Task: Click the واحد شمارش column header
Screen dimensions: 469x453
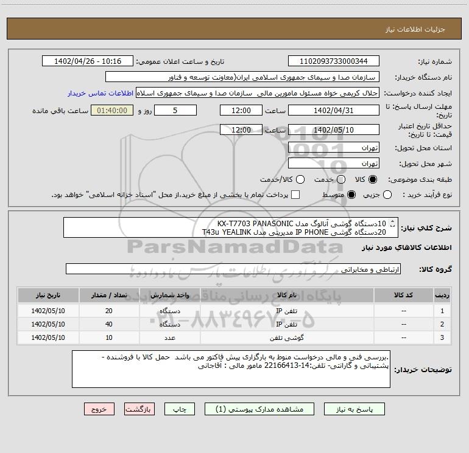Action: tap(169, 296)
